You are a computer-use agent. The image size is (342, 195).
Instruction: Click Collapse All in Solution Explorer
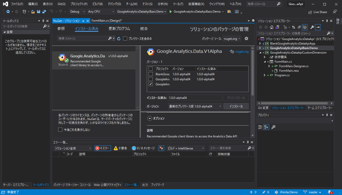coord(299,27)
